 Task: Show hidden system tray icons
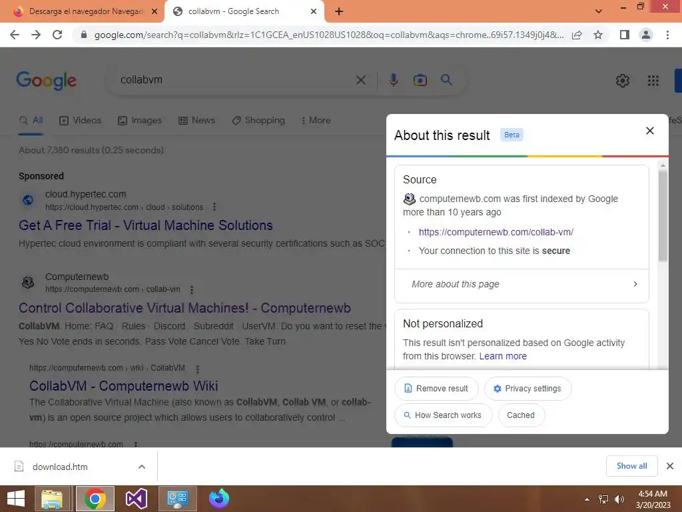(587, 499)
